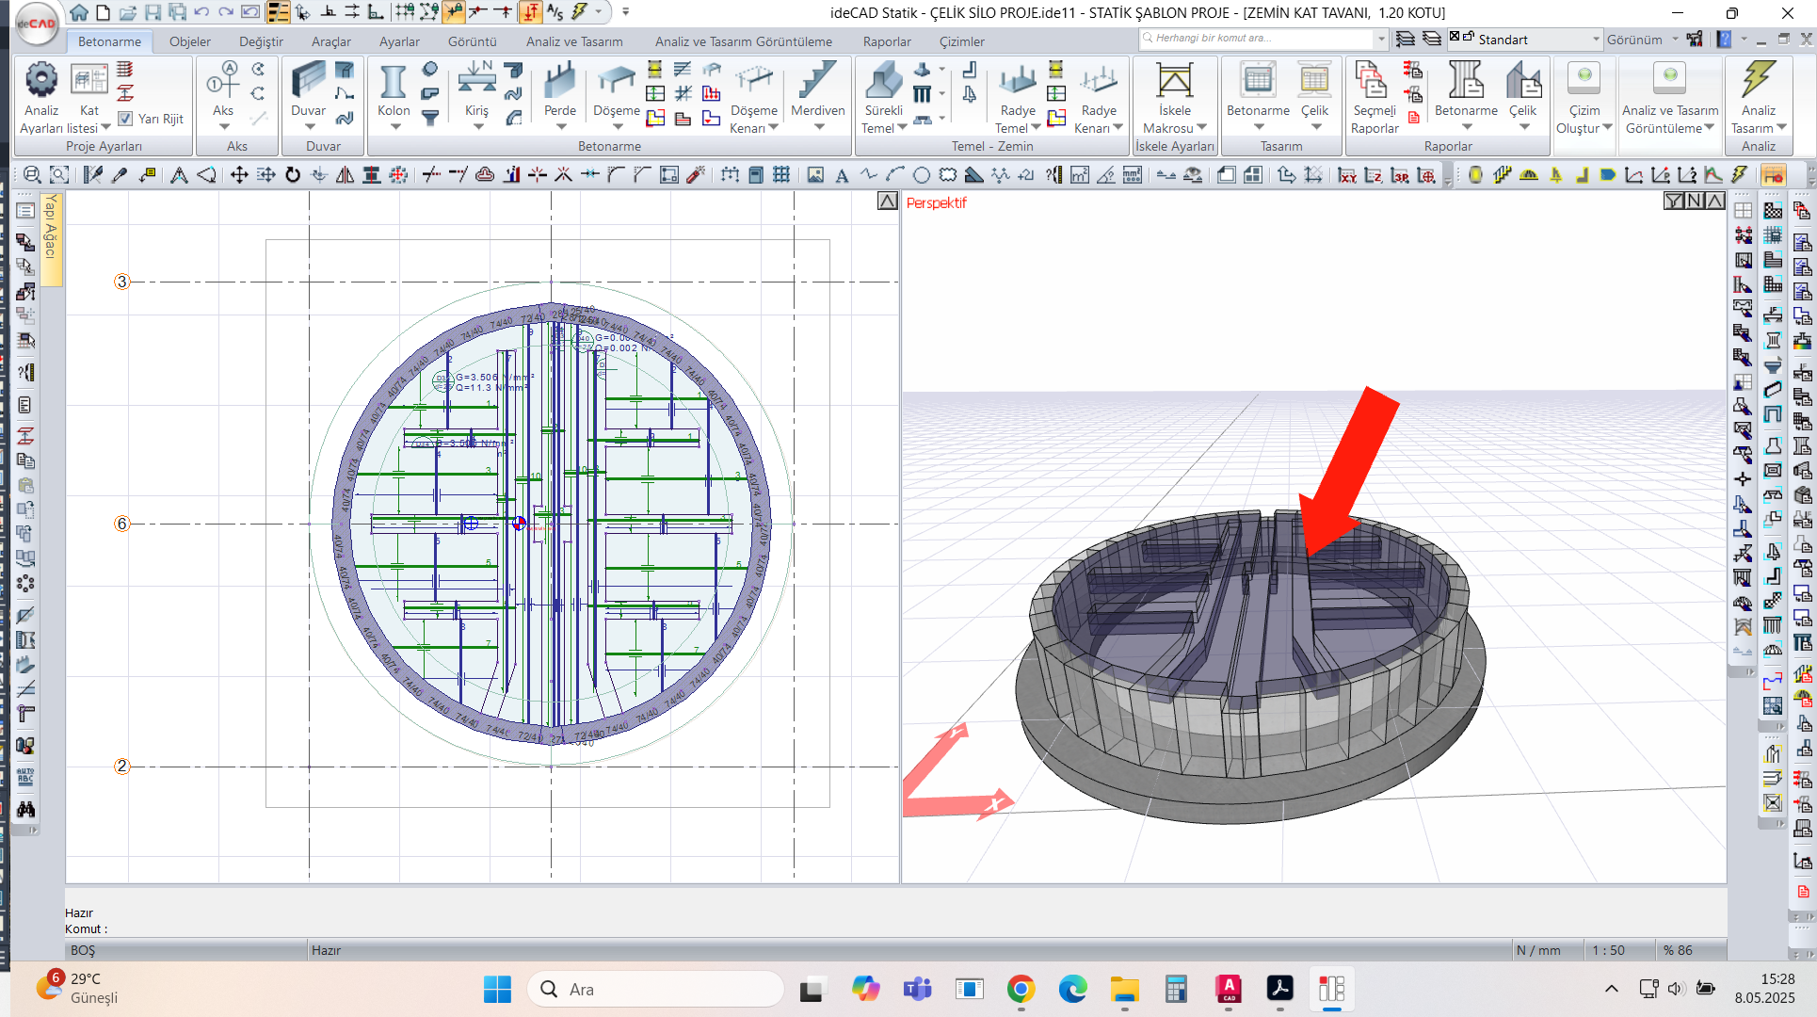Switch to the Objeler tab
The width and height of the screenshot is (1817, 1017).
(x=189, y=41)
